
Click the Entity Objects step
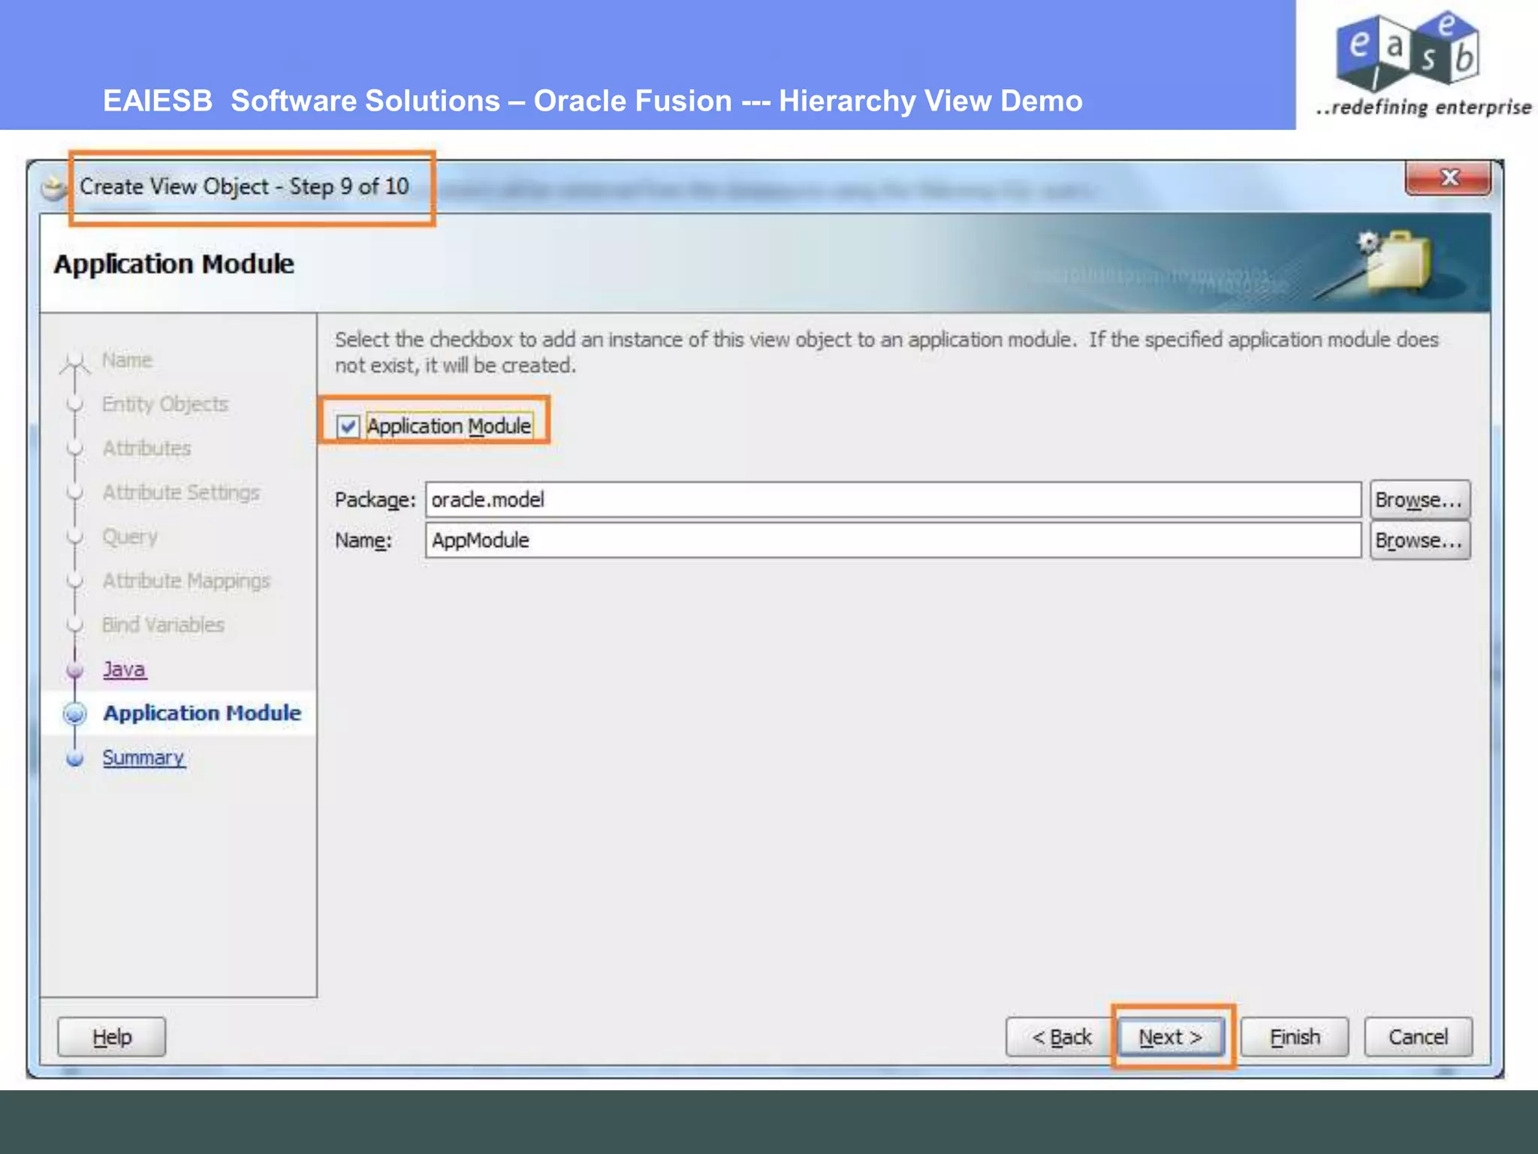(165, 404)
